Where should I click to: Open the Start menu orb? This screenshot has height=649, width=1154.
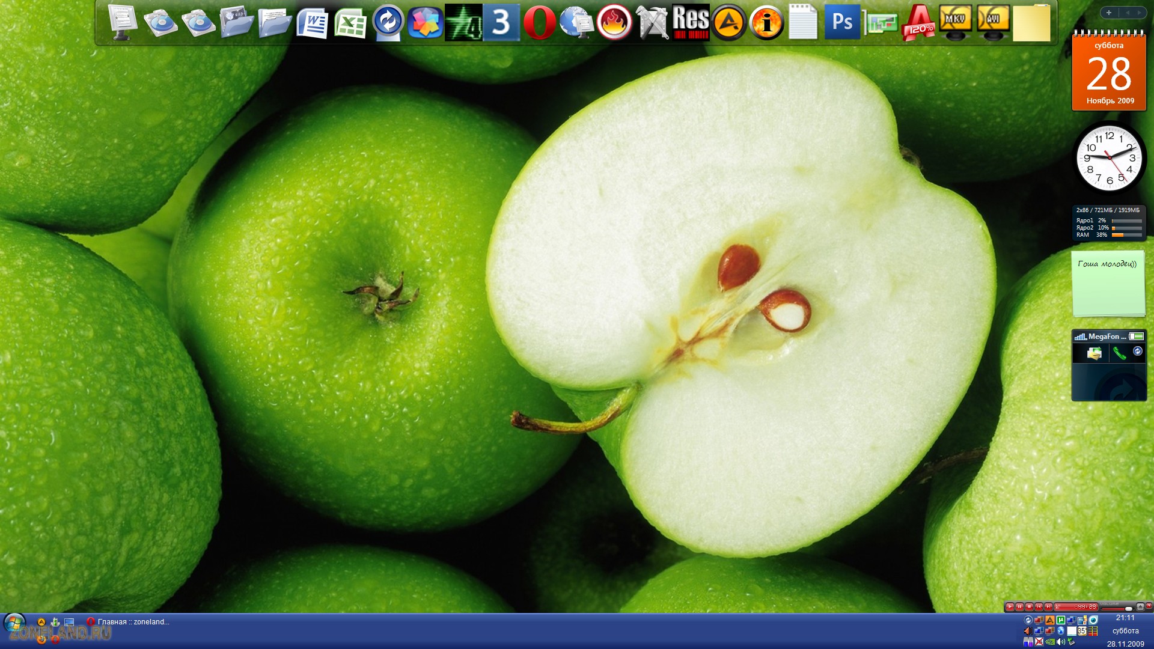(x=14, y=623)
